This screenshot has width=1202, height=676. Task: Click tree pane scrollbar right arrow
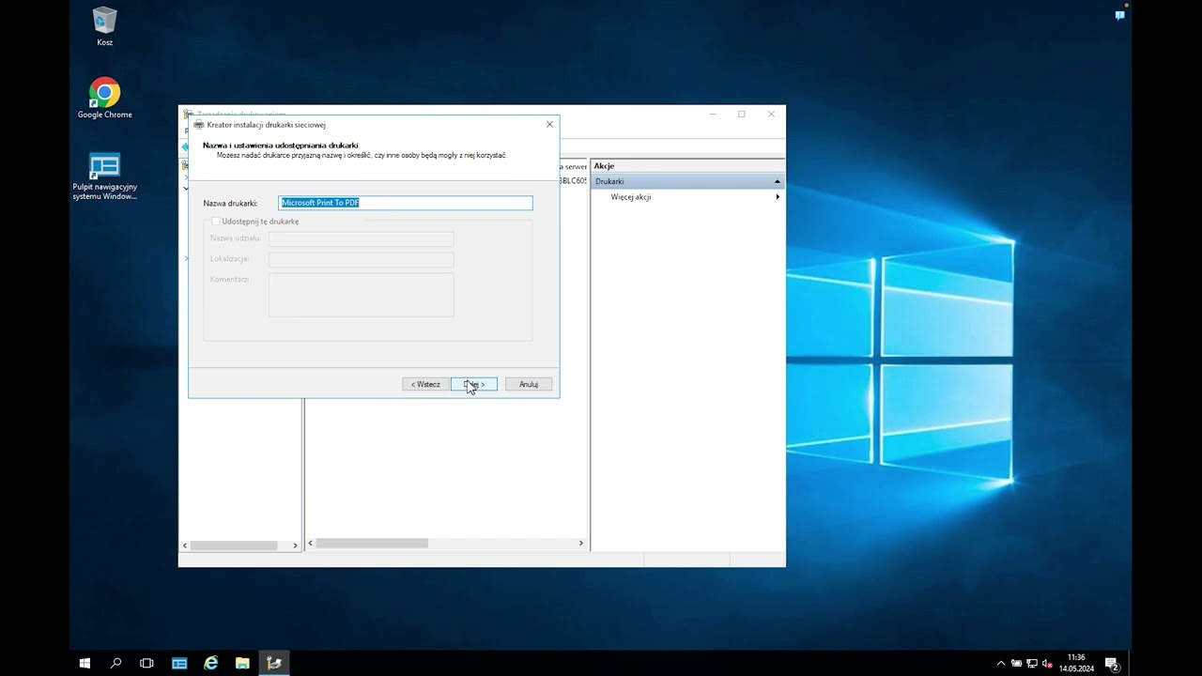coord(295,545)
